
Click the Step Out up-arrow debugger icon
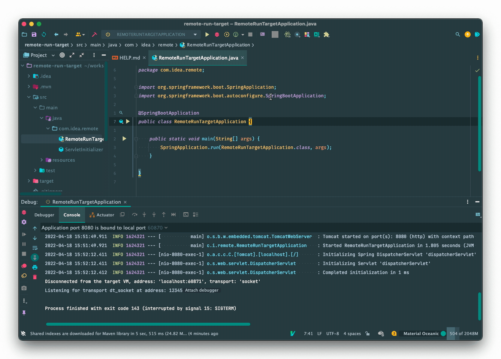164,215
